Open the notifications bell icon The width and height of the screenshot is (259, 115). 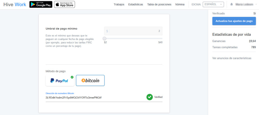[232, 5]
